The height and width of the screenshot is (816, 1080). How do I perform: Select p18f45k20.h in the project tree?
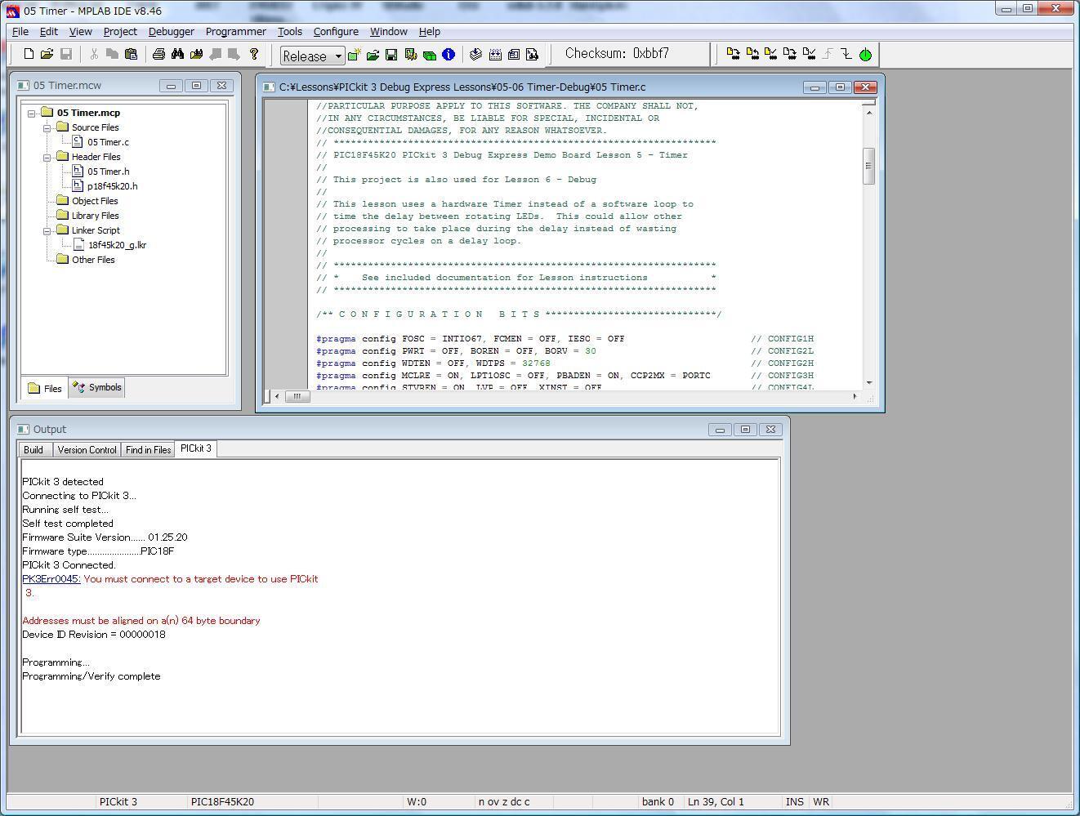pos(111,185)
